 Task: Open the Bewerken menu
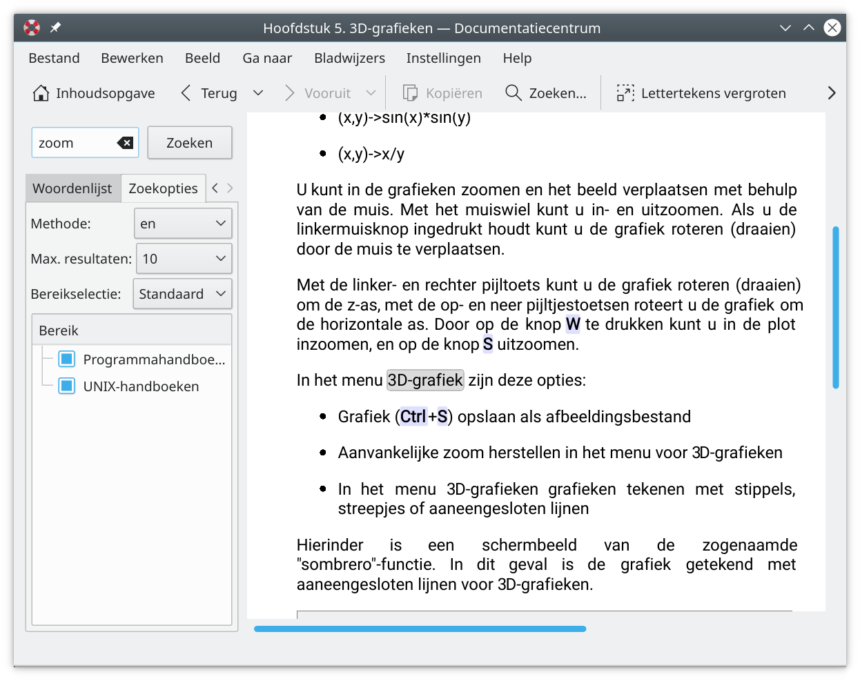coord(133,58)
